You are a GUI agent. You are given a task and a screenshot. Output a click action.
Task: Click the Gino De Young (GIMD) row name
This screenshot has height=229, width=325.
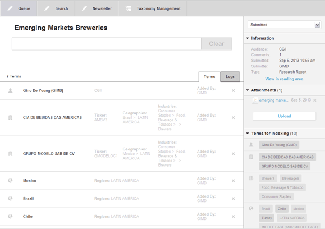click(43, 90)
